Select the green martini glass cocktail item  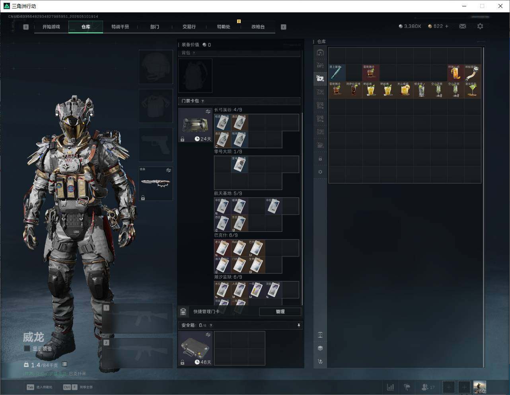[472, 90]
